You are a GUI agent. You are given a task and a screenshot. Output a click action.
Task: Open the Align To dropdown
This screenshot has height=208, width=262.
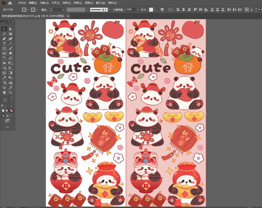click(x=171, y=10)
